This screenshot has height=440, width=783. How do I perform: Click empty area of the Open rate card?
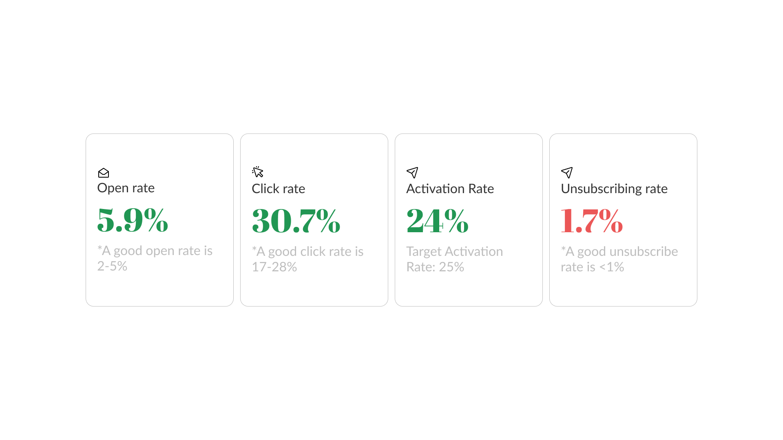coord(159,290)
